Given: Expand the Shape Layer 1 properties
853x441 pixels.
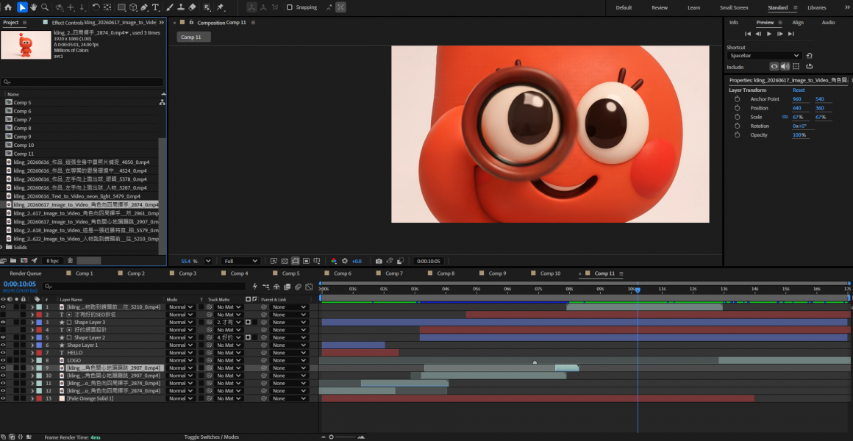Looking at the screenshot, I should (x=32, y=345).
